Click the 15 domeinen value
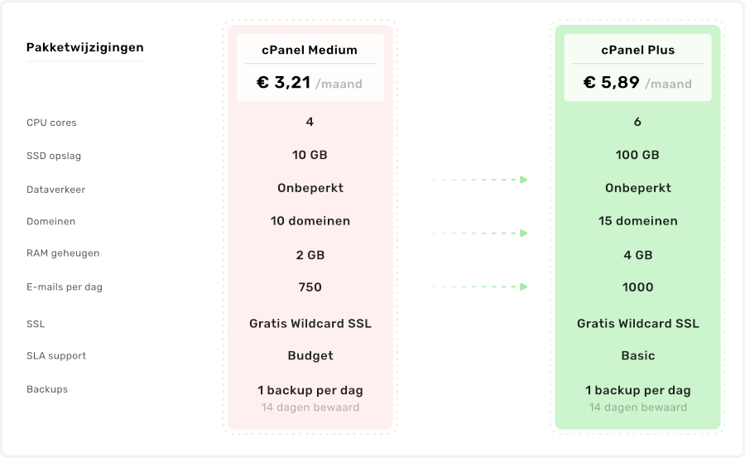The height and width of the screenshot is (458, 745). tap(637, 221)
